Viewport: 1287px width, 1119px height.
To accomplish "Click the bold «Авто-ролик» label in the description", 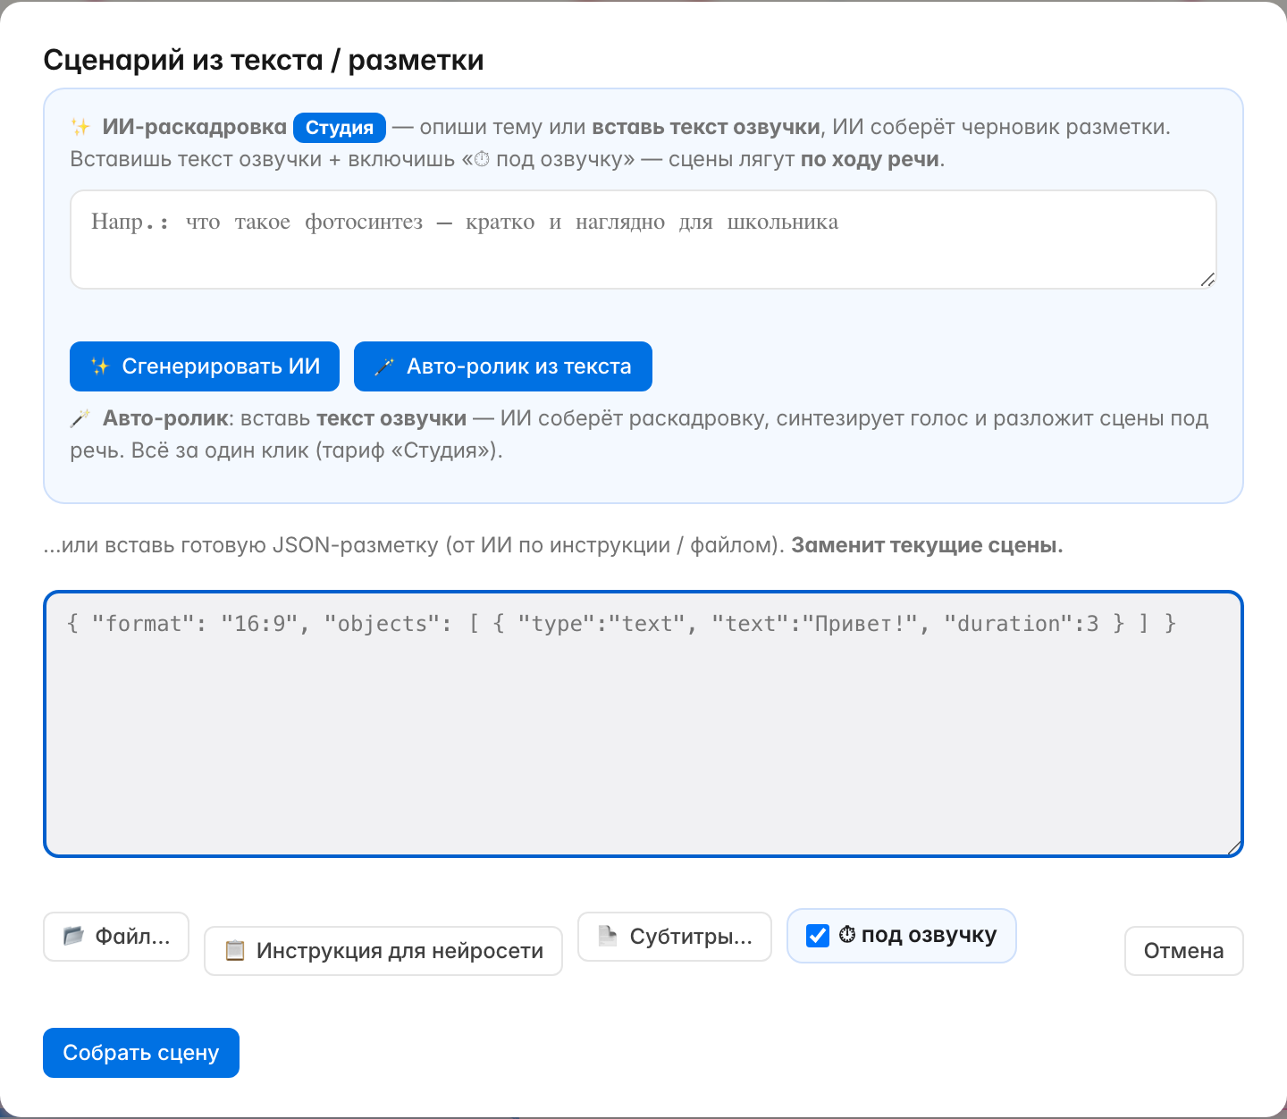I will 165,418.
